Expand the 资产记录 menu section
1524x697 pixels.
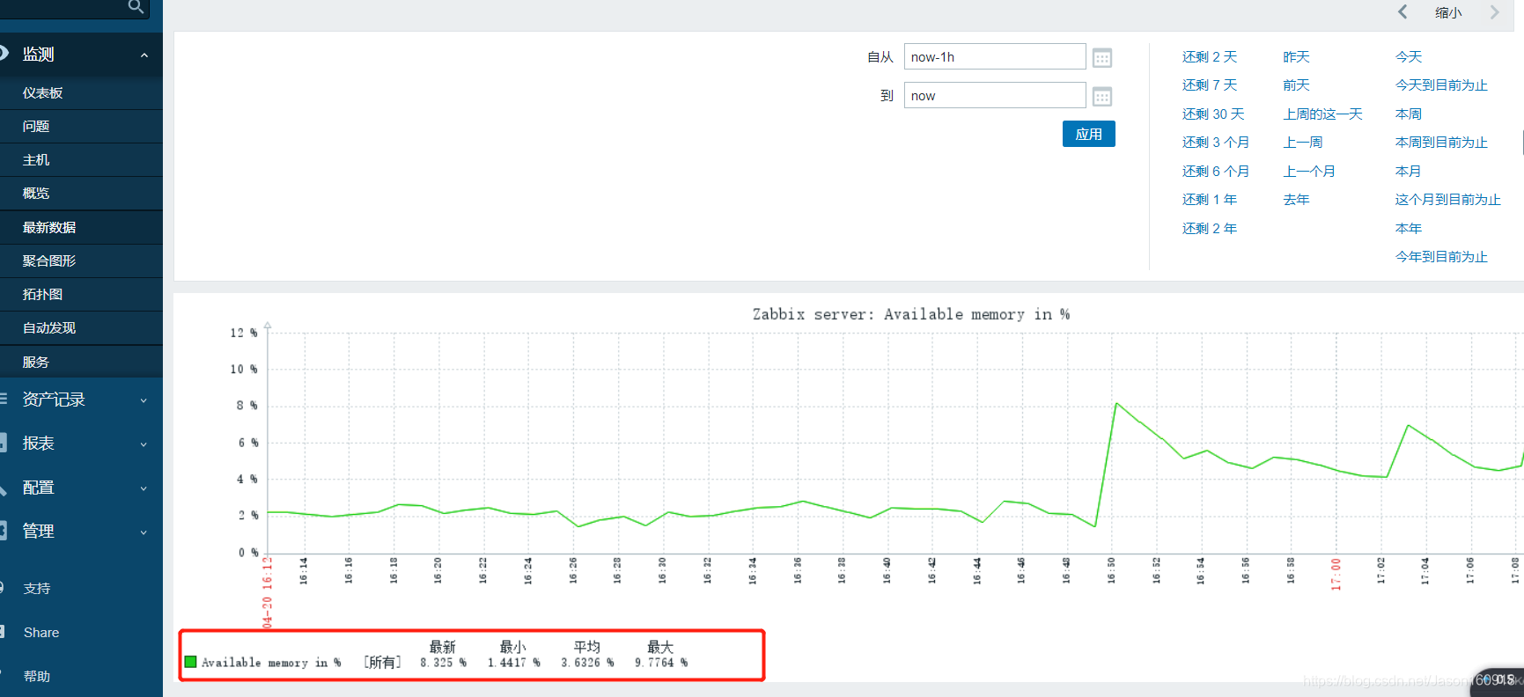144,400
